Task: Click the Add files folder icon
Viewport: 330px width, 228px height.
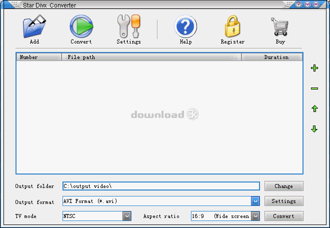Action: (34, 27)
